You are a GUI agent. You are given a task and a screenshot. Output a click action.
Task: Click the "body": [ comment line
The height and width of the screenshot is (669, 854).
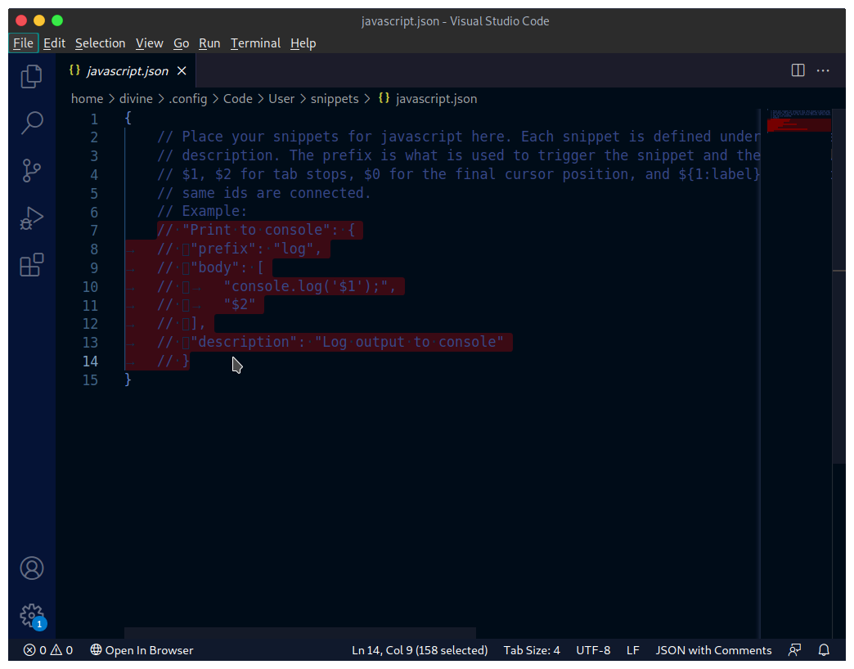coord(211,267)
